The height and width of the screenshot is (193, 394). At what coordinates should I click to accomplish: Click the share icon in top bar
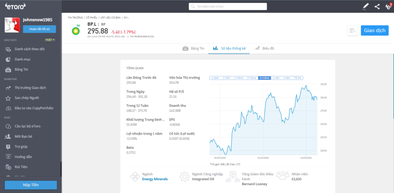pyautogui.click(x=377, y=7)
